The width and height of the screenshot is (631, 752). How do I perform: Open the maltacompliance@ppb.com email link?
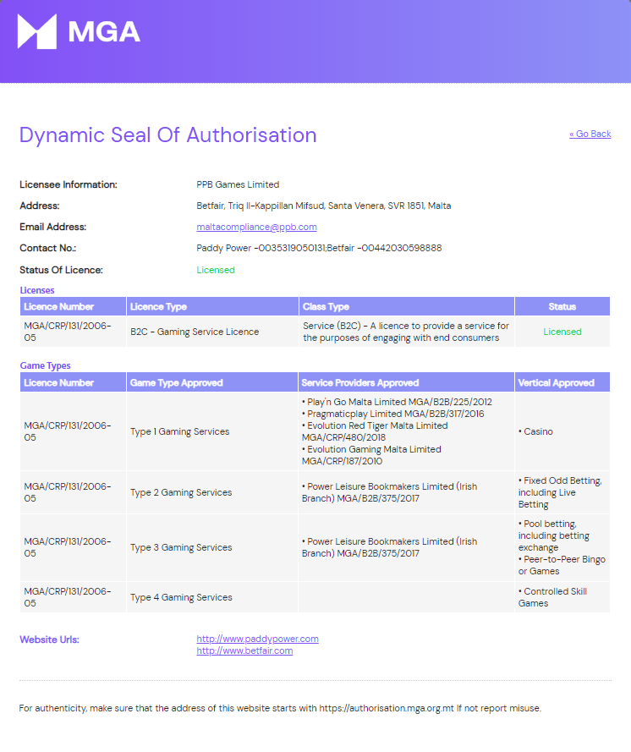tap(256, 227)
